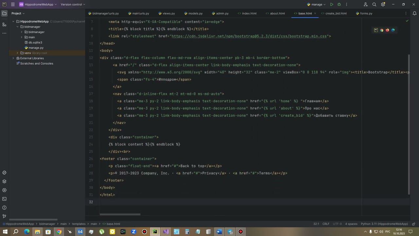419x236 pixels.
Task: Open Version control dropdown
Action: (73, 5)
